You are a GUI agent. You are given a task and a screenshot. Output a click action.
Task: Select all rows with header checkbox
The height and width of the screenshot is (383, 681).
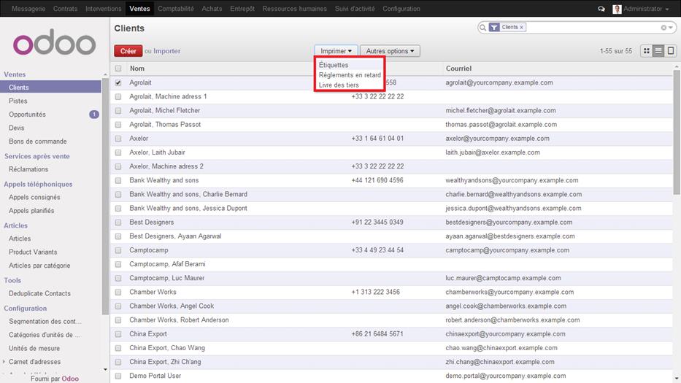pos(118,69)
